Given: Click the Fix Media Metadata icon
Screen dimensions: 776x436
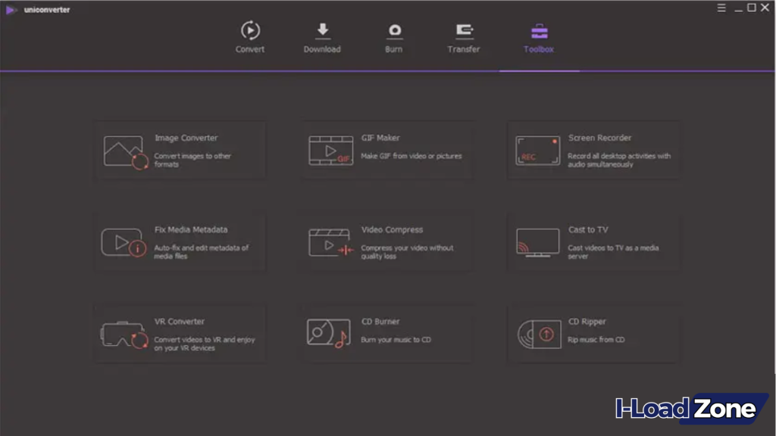Looking at the screenshot, I should (124, 242).
